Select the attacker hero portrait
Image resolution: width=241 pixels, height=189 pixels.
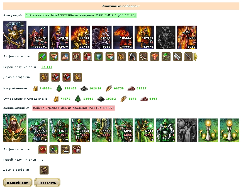(x=14, y=35)
